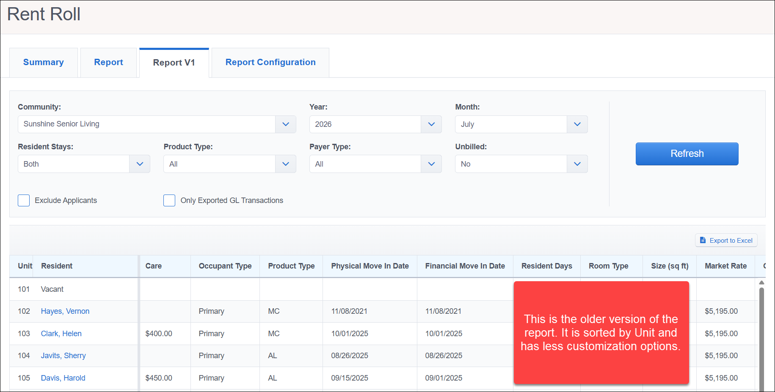Open resident link Davis, Harold
This screenshot has width=775, height=392.
click(x=63, y=378)
